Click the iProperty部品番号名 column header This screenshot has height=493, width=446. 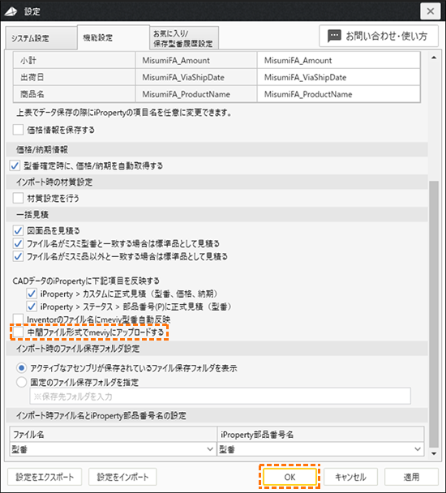coord(320,435)
